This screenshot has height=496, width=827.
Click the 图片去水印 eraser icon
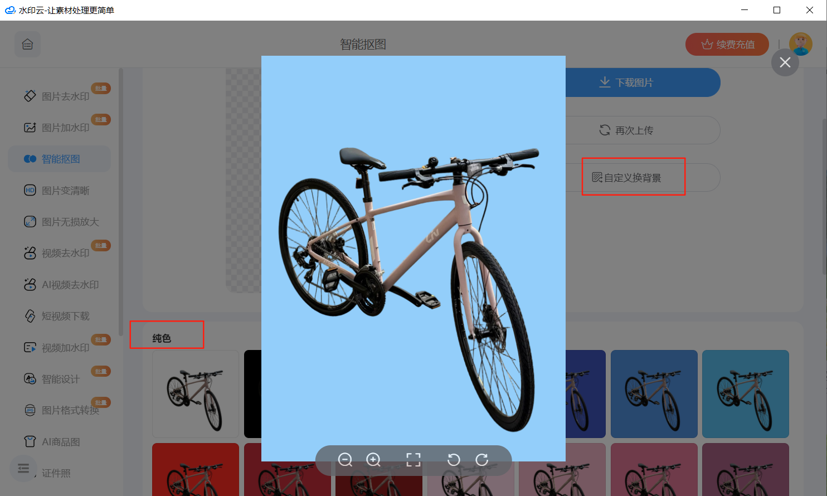point(30,96)
